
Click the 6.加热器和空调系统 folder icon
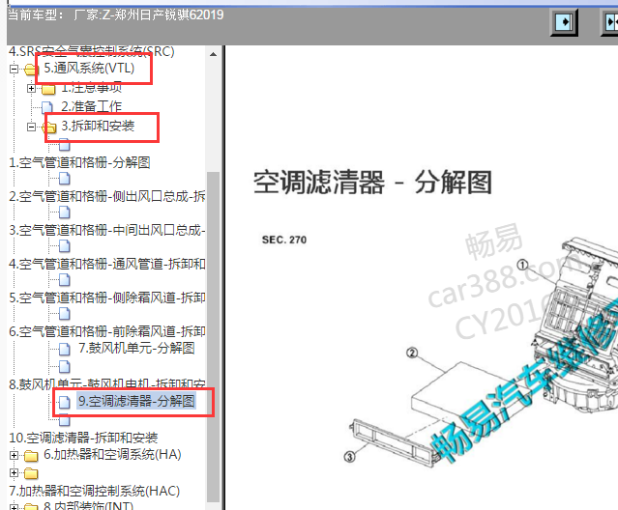[x=31, y=456]
